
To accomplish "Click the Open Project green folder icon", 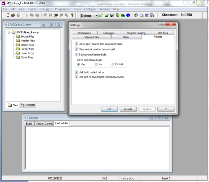I will [106, 15].
